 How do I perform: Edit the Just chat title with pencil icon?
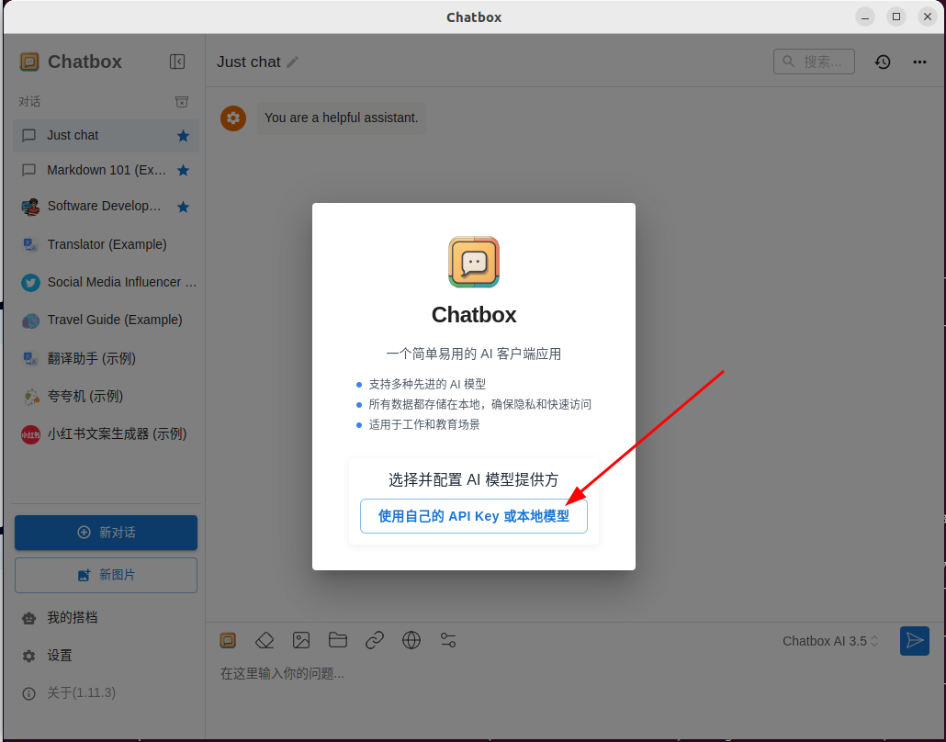point(293,62)
